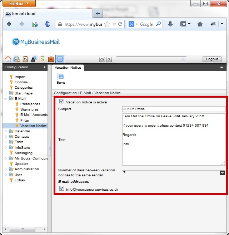Open the Start Page home icon
The height and width of the screenshot is (235, 229).
point(8,59)
